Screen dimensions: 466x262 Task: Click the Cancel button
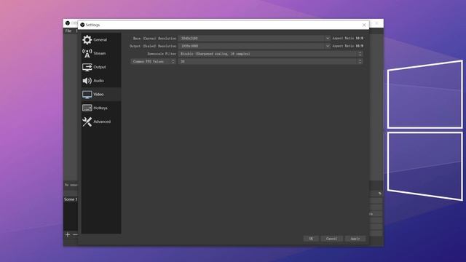tap(332, 239)
